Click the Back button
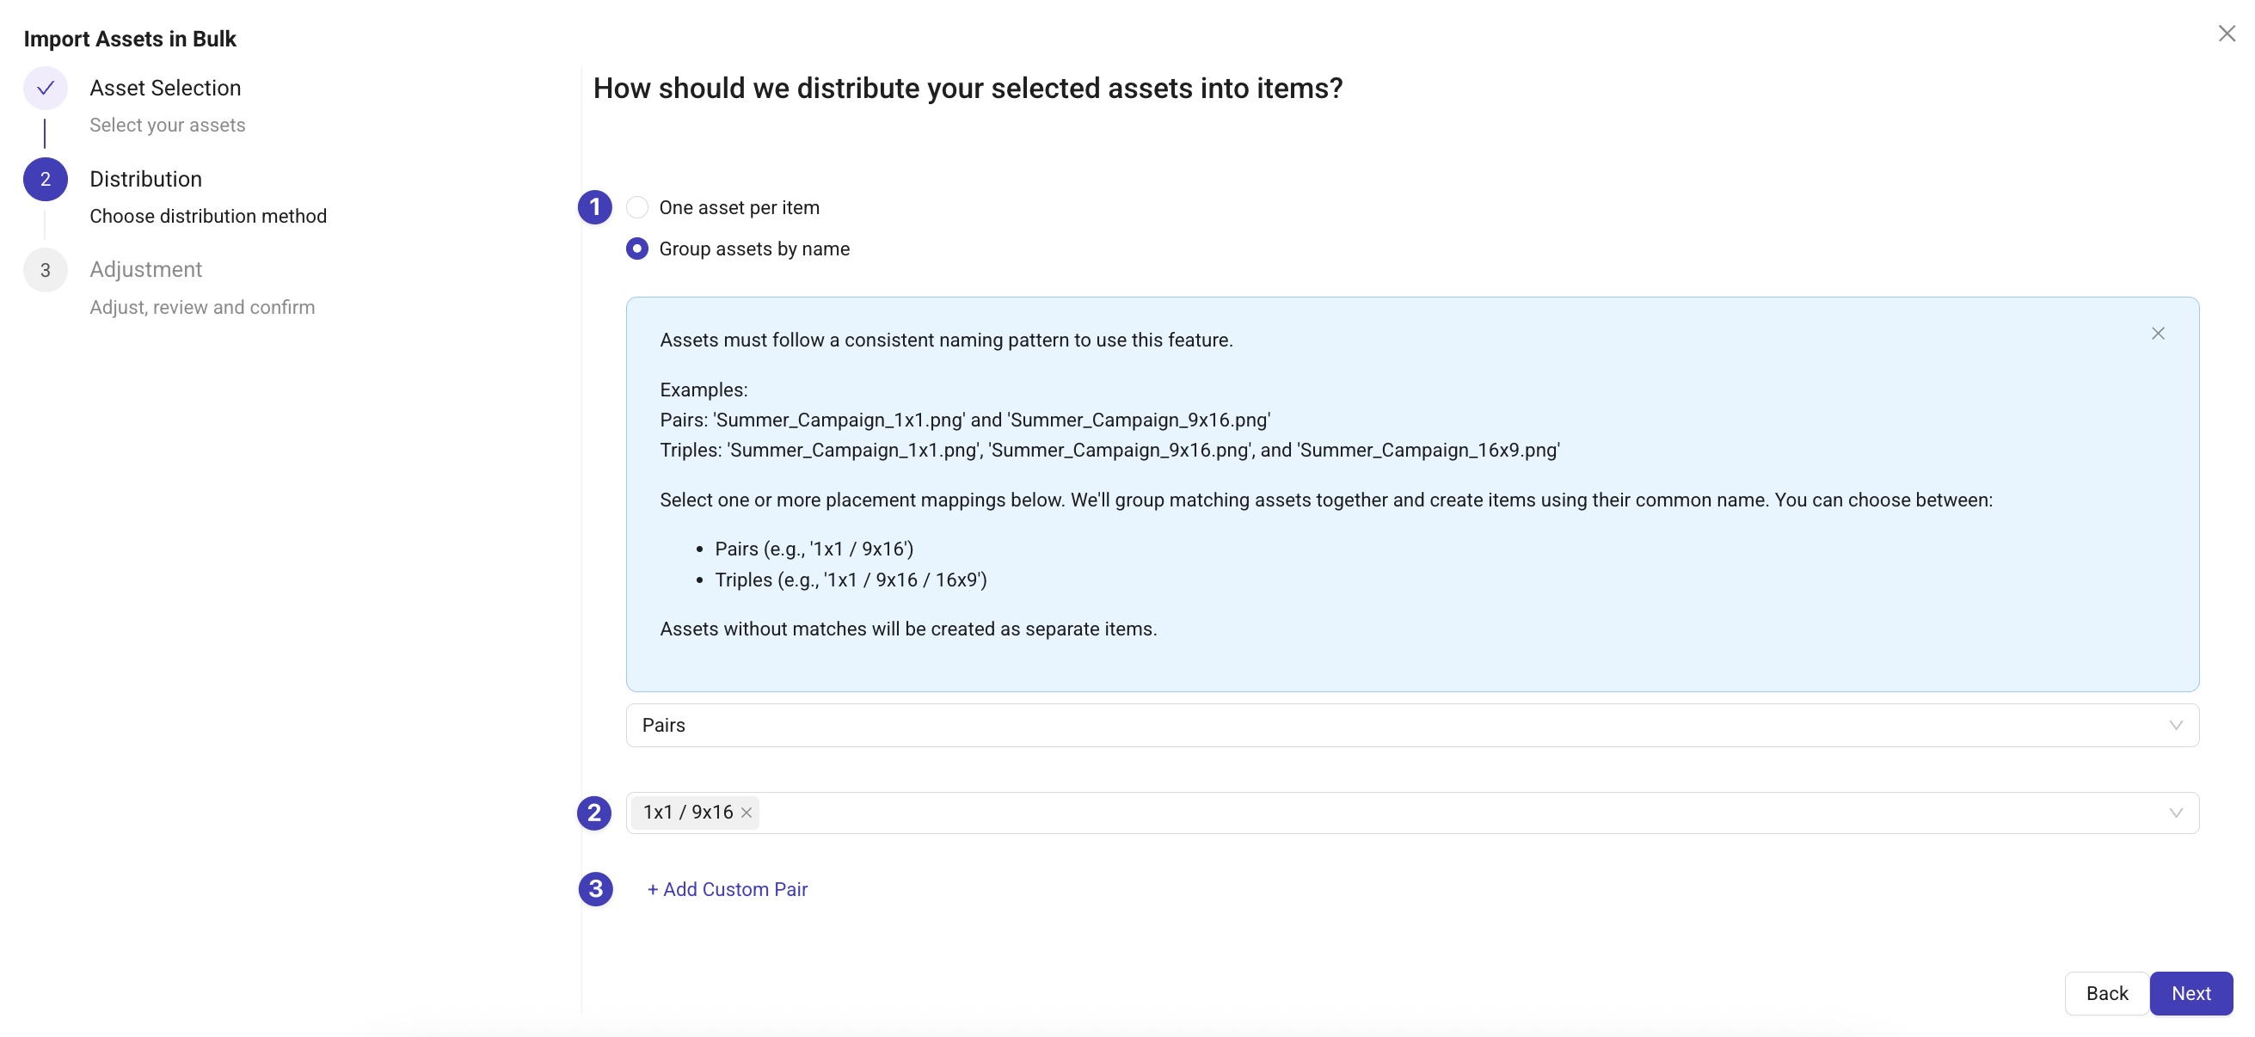This screenshot has width=2255, height=1037. [2106, 993]
